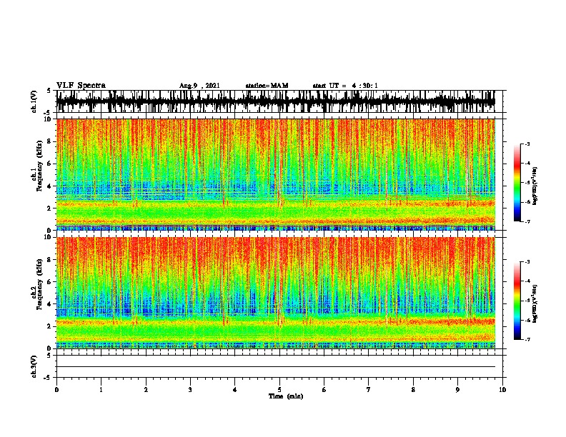Image resolution: width=566 pixels, height=437 pixels.
Task: Click time axis tick label "3"
Action: coord(190,390)
